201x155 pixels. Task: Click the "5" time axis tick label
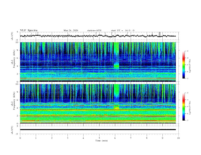tap(99, 138)
